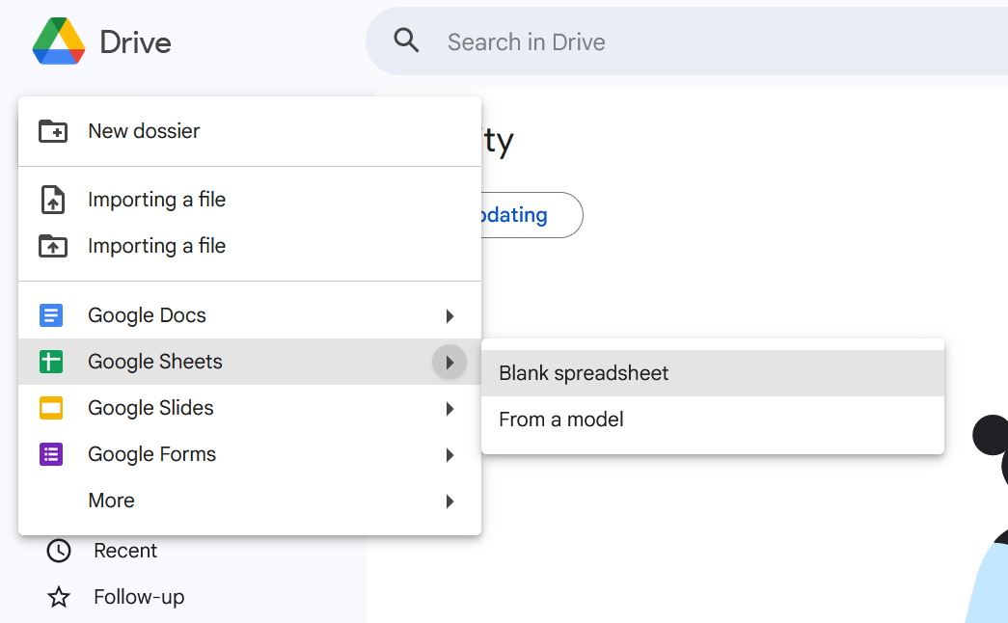This screenshot has width=1008, height=623.
Task: Click the file upload icon
Action: tap(53, 200)
